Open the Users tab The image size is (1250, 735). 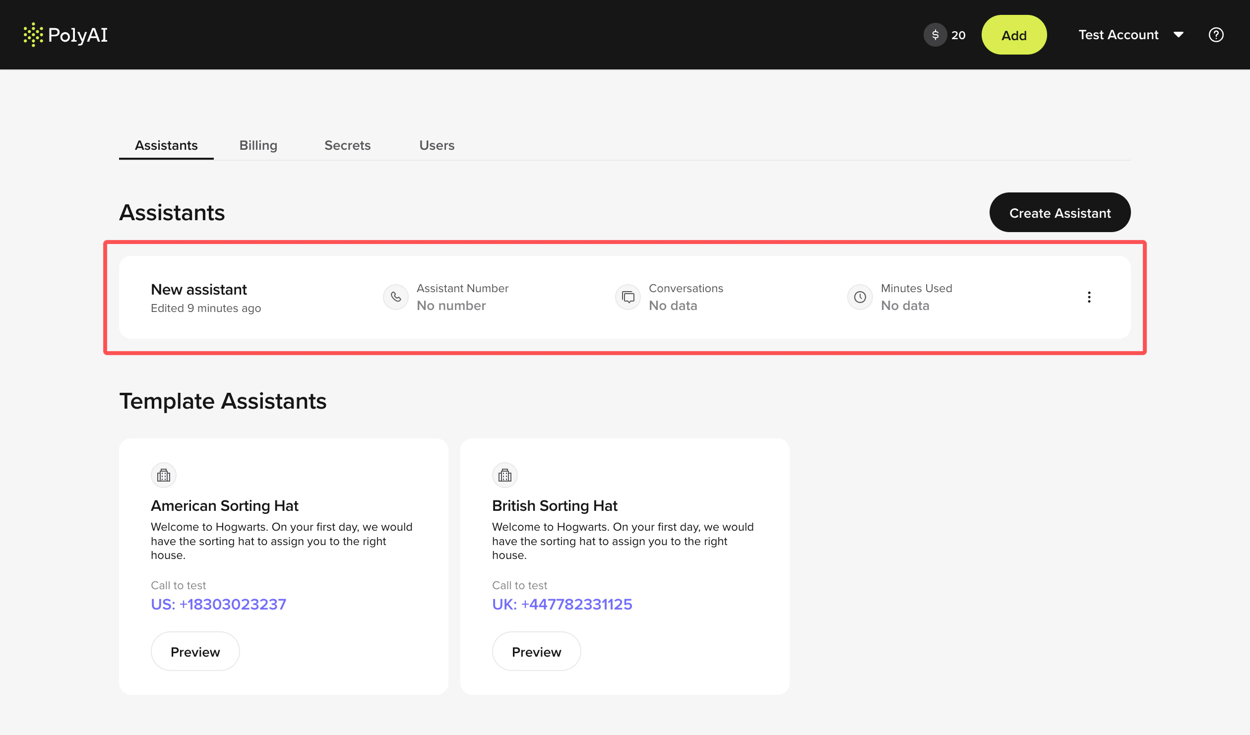click(x=437, y=145)
